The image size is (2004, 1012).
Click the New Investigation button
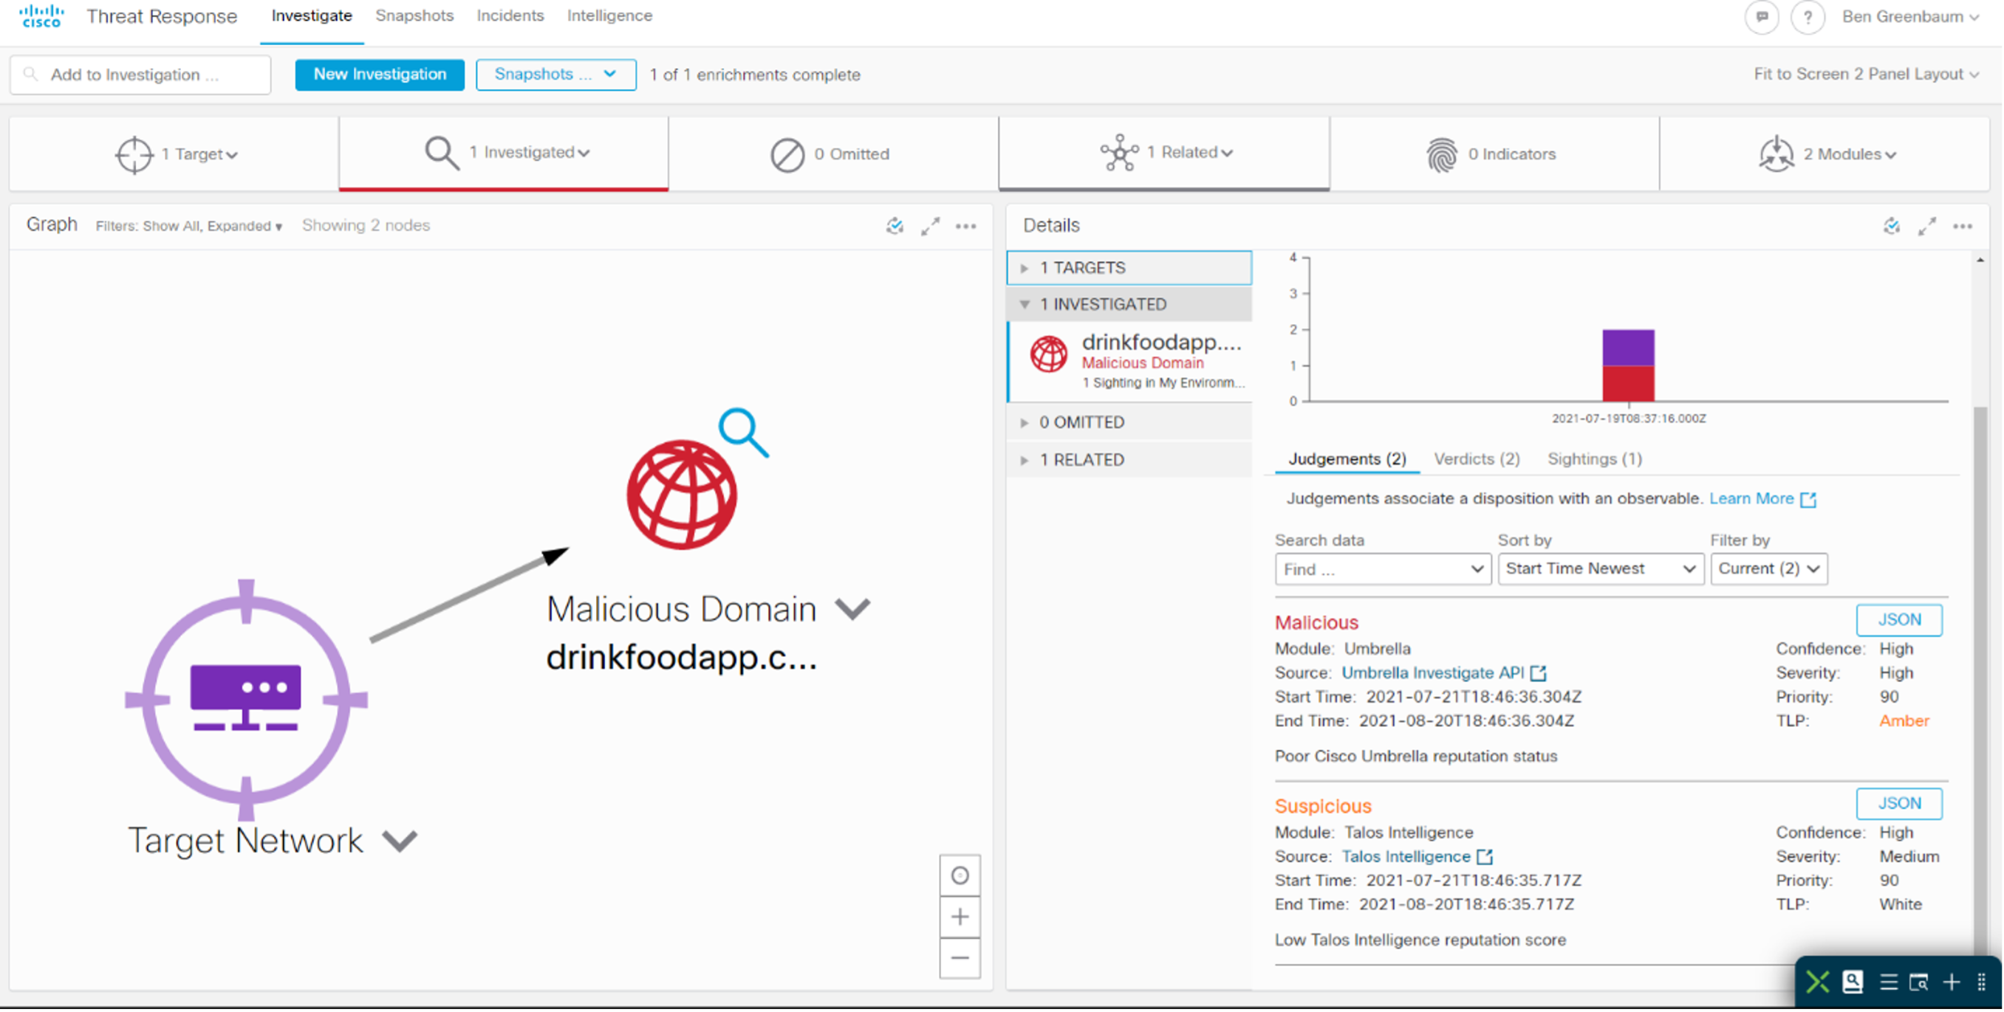(x=380, y=75)
